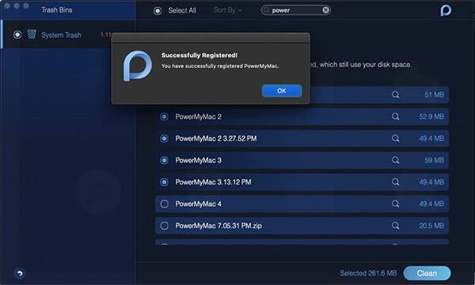The image size is (475, 285).
Task: Click into the search field containing 'power'
Action: pyautogui.click(x=295, y=10)
